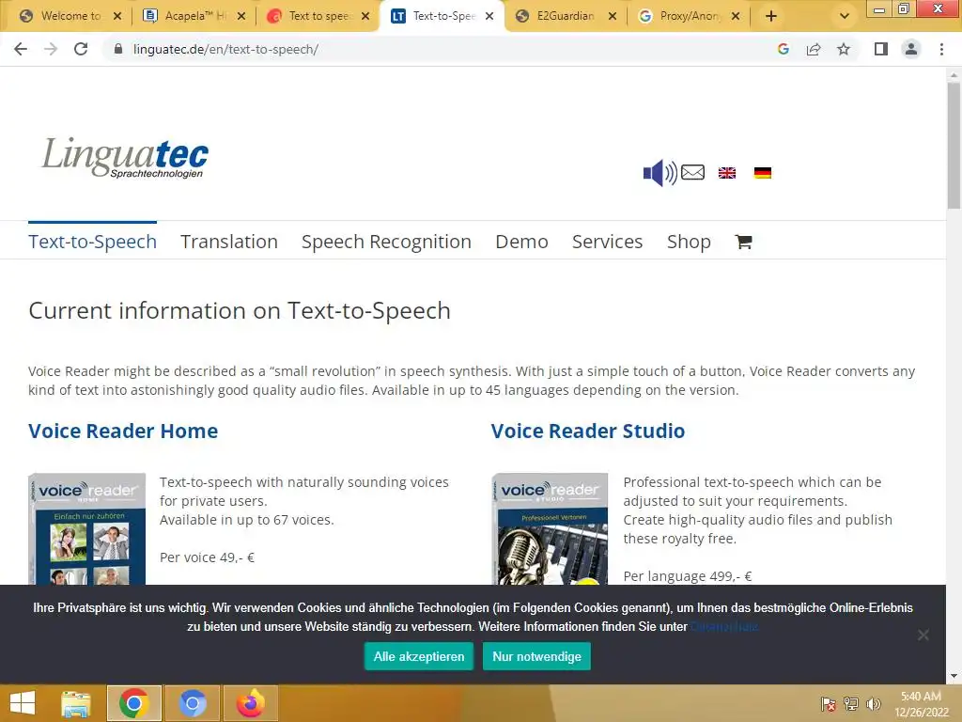Click the Voice Reader Home product image

pos(87,528)
